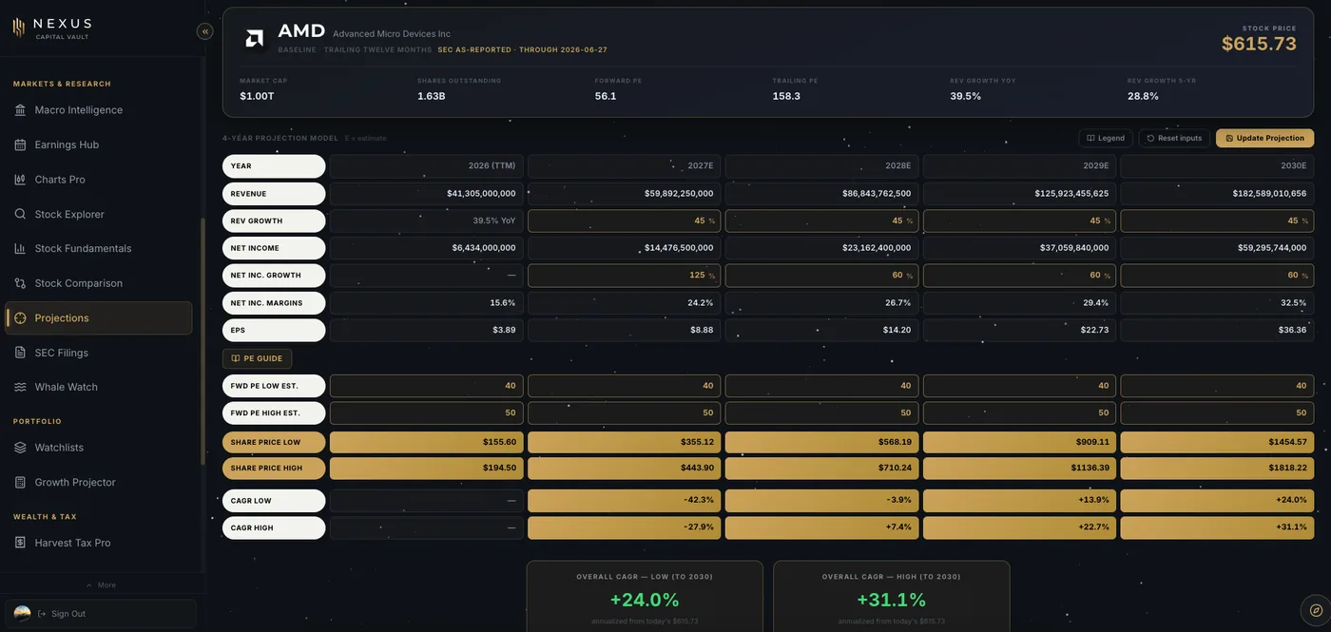
Task: Click the Watchlists layers icon
Action: pyautogui.click(x=20, y=448)
